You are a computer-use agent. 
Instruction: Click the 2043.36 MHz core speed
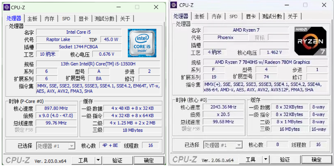(224, 107)
